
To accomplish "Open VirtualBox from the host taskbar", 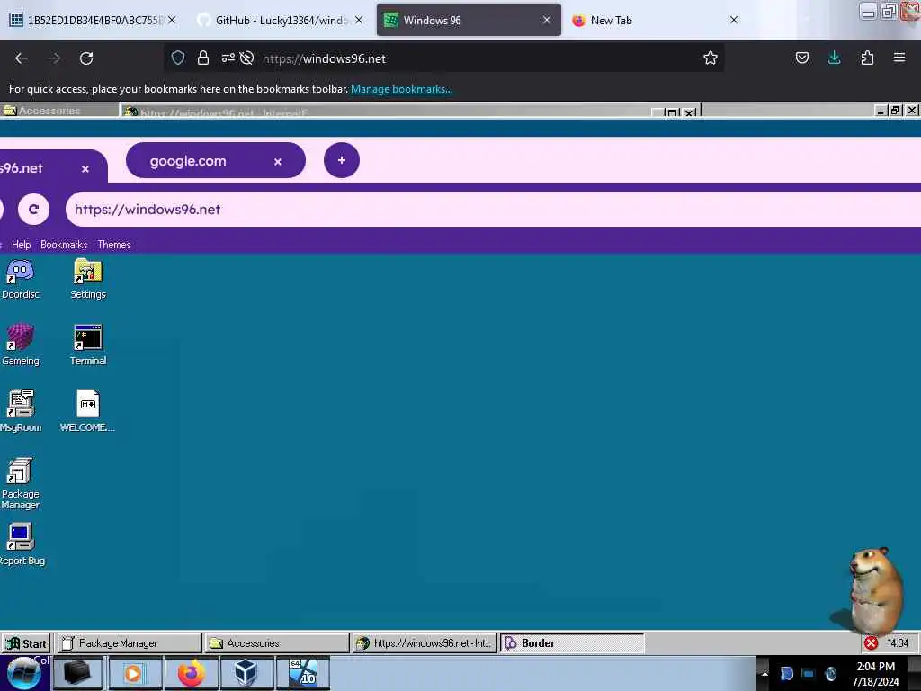I will pyautogui.click(x=246, y=673).
